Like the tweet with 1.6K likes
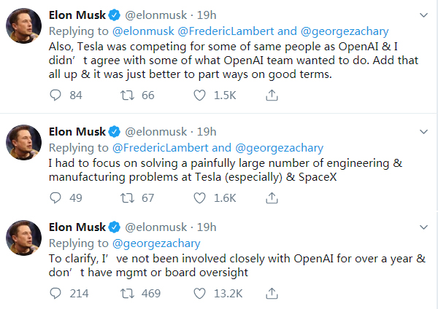This screenshot has width=438, height=309. pyautogui.click(x=199, y=198)
